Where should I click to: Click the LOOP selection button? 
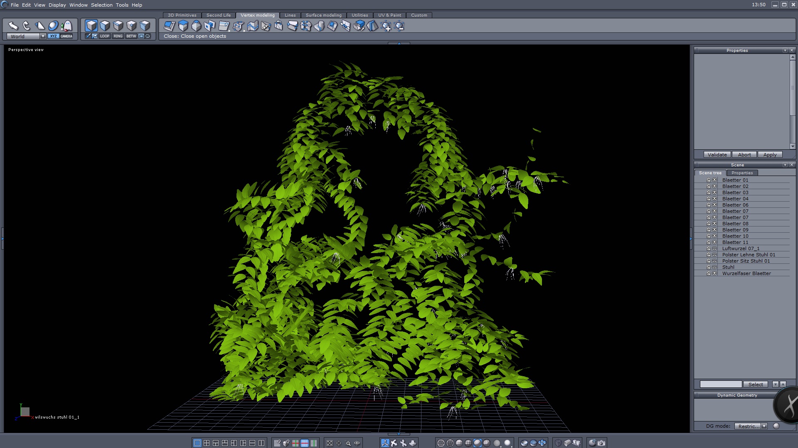pos(104,36)
